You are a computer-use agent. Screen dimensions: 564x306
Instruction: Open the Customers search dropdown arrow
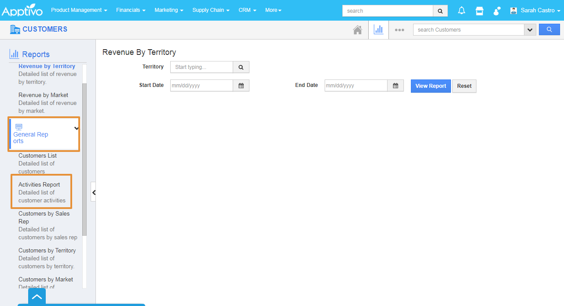coord(530,30)
